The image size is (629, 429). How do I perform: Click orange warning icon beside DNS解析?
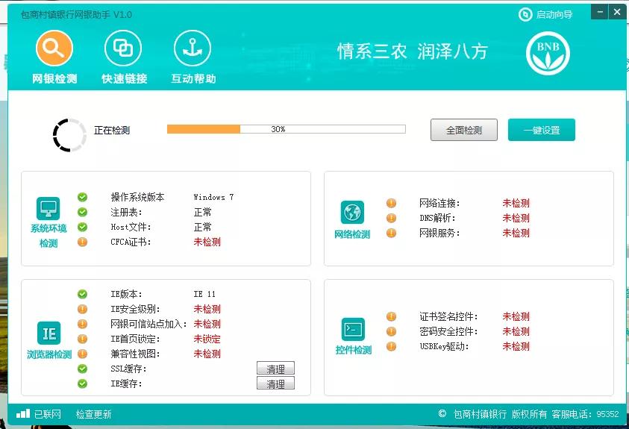coord(391,218)
